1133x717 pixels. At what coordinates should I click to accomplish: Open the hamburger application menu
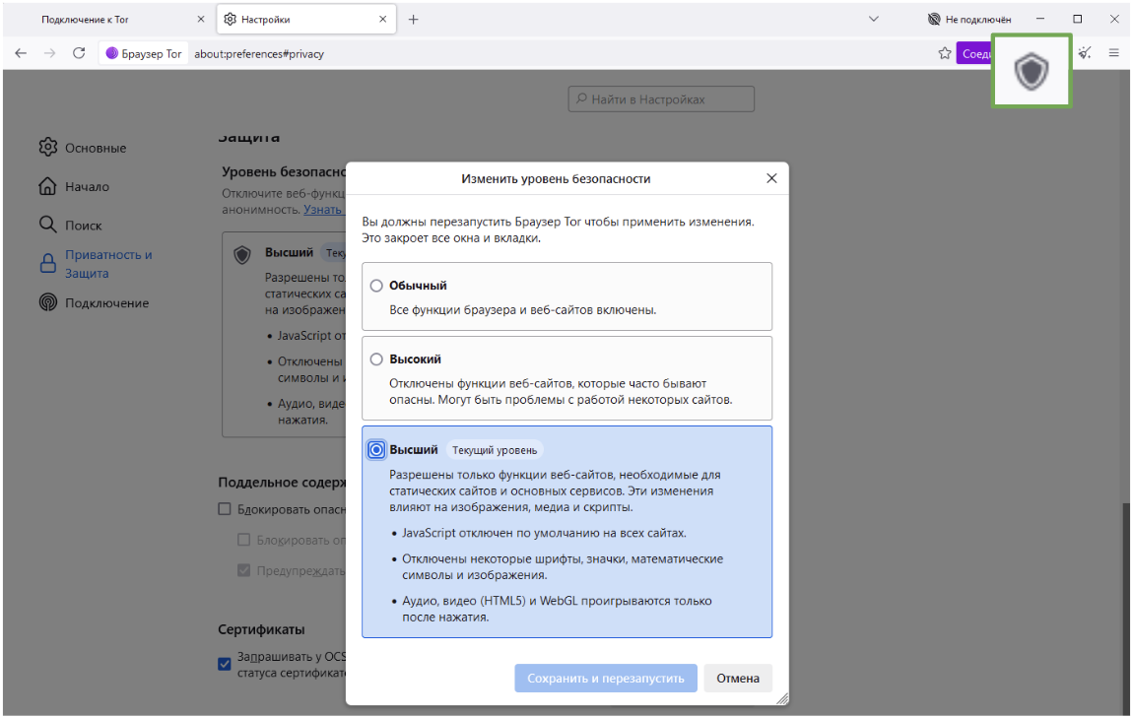pyautogui.click(x=1114, y=53)
